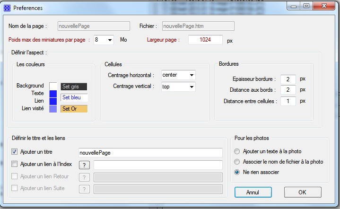Viewport: 340px width, 209px height.
Task: Click the Distance aux bords value field
Action: [288, 90]
